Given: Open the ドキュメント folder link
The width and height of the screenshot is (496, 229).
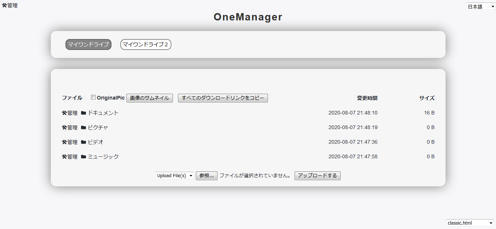Looking at the screenshot, I should point(103,113).
